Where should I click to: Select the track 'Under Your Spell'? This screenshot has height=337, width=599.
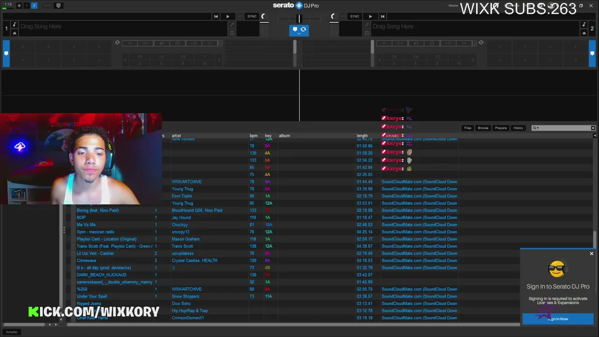92,296
